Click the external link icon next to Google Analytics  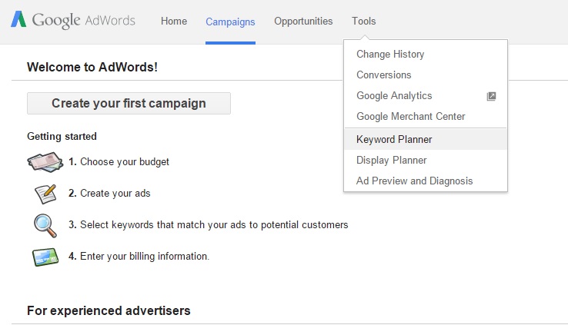pos(491,96)
